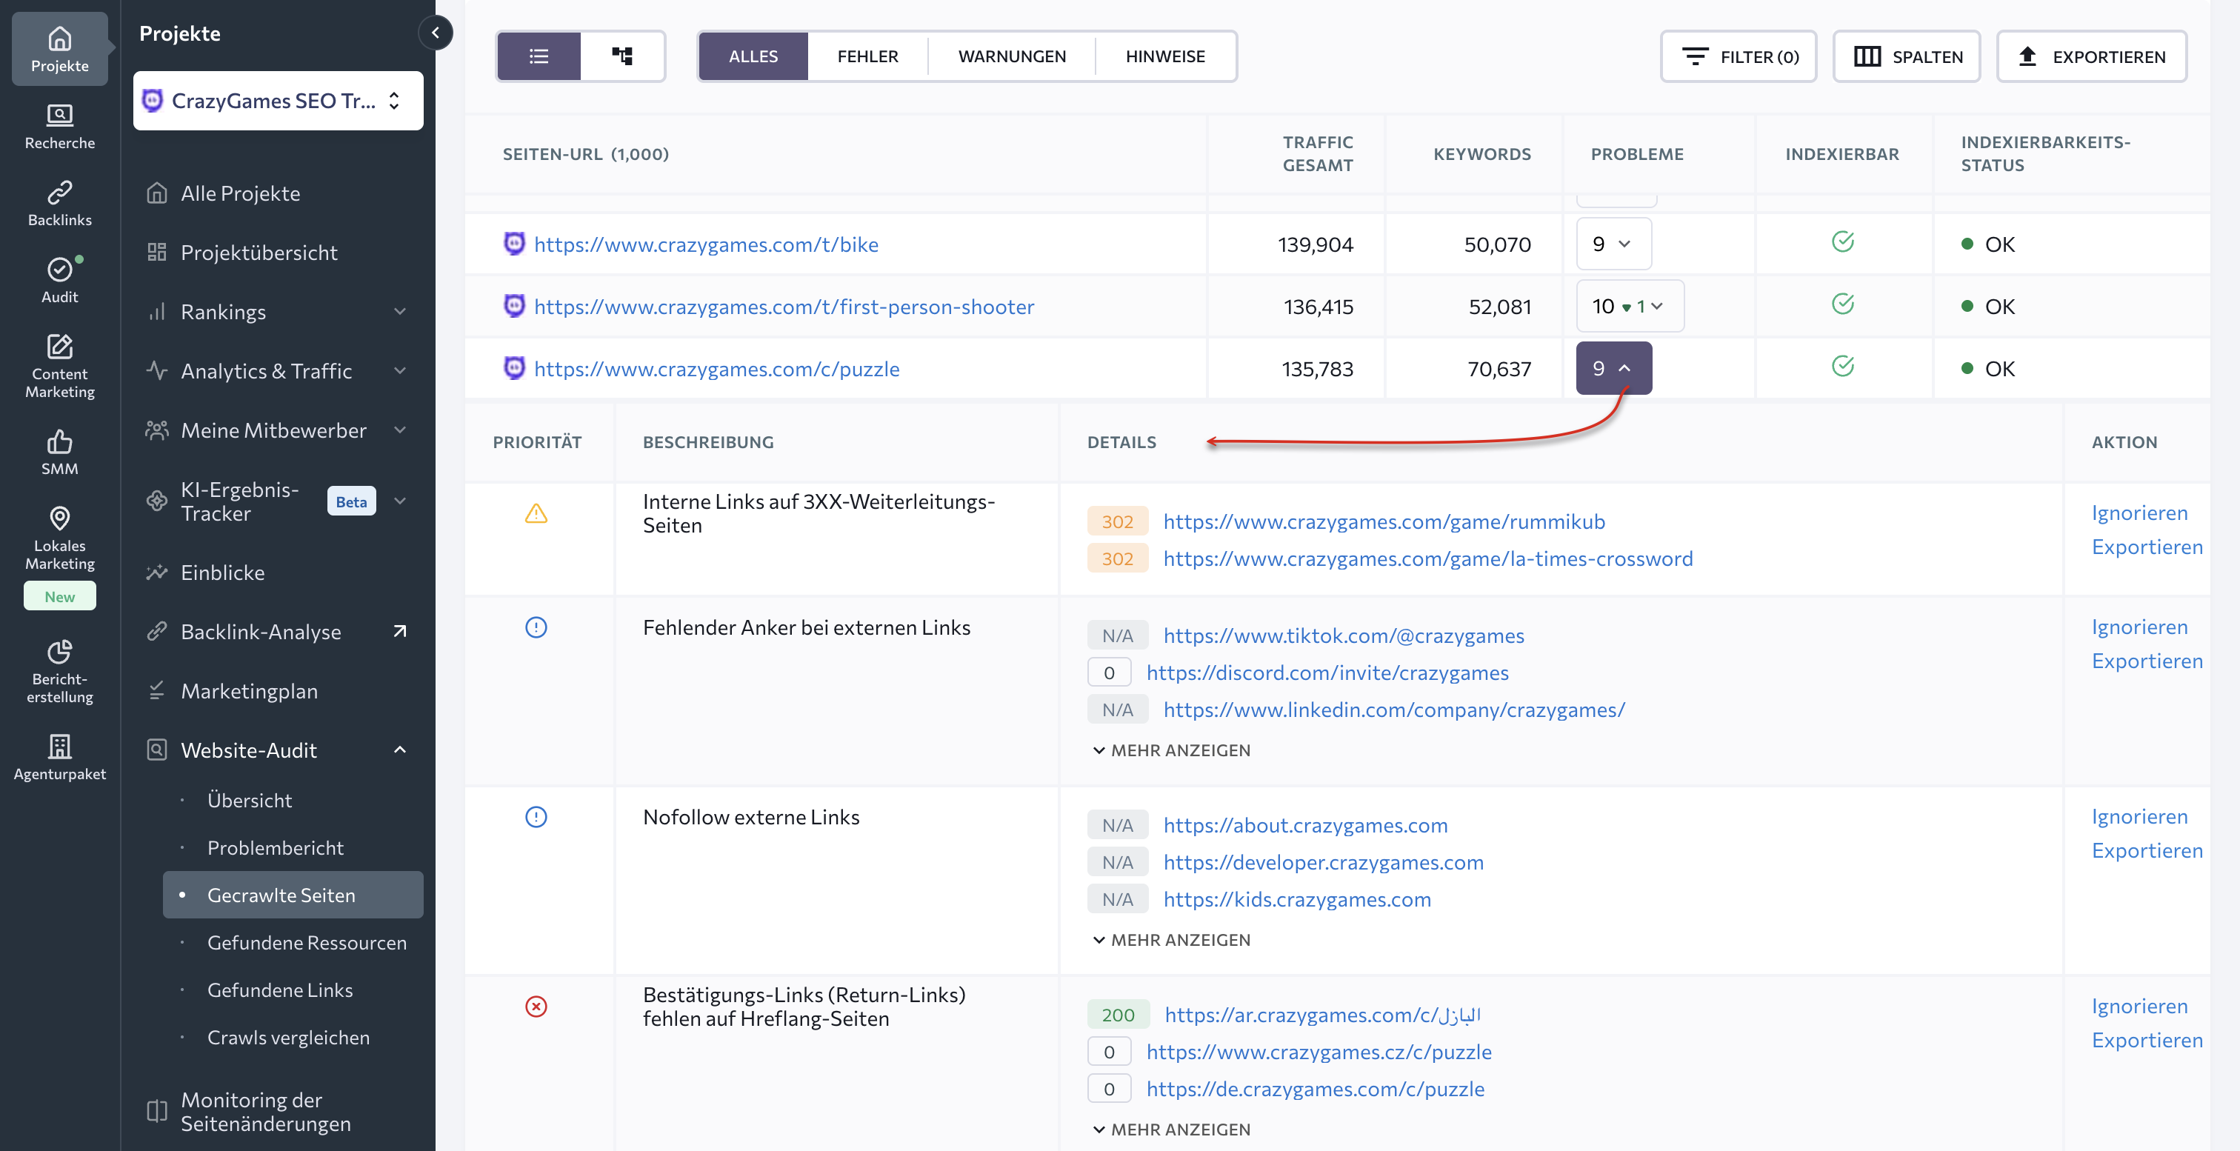The height and width of the screenshot is (1151, 2240).
Task: Open Backlink-Analyse external arrow icon
Action: [x=400, y=631]
